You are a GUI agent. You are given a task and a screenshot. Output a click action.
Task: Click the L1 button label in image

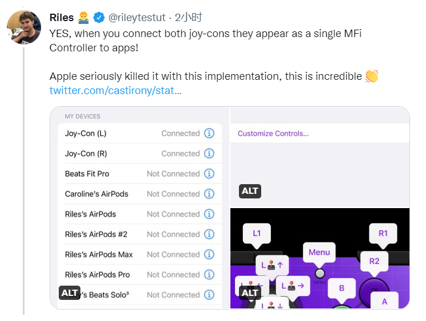(257, 233)
